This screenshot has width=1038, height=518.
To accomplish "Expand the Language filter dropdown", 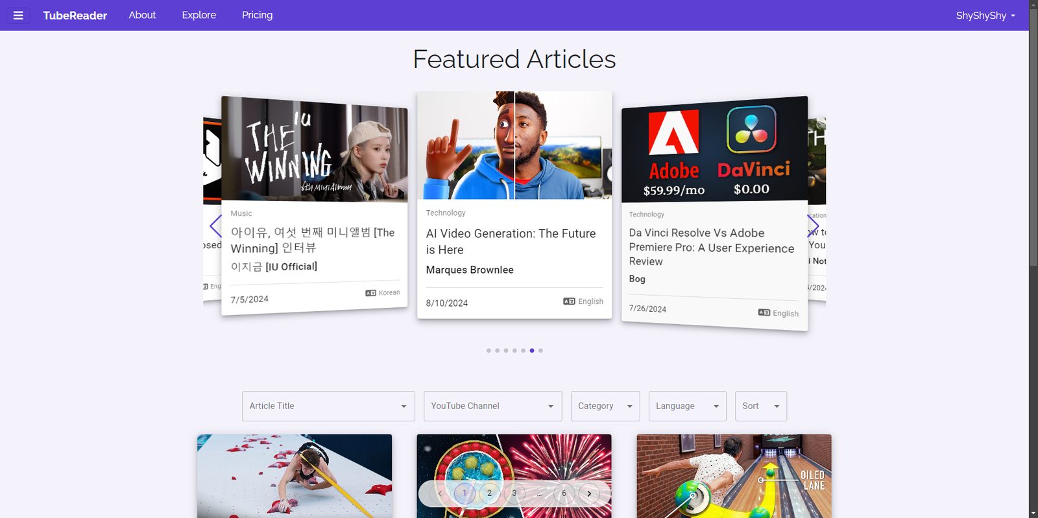I will [x=688, y=406].
